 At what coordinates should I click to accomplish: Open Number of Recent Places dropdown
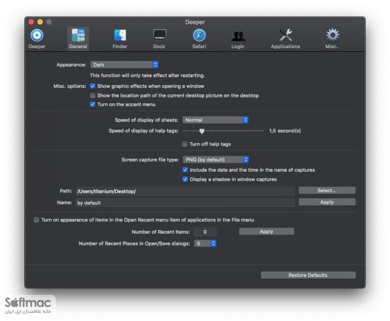point(205,243)
